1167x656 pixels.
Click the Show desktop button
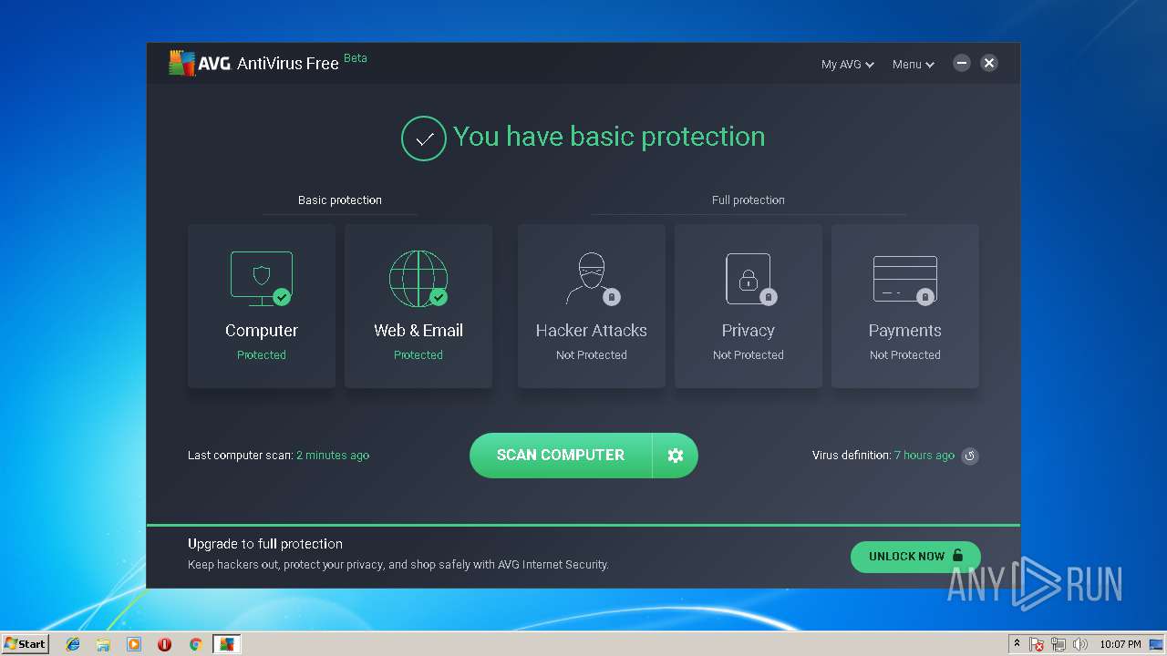(x=1156, y=644)
